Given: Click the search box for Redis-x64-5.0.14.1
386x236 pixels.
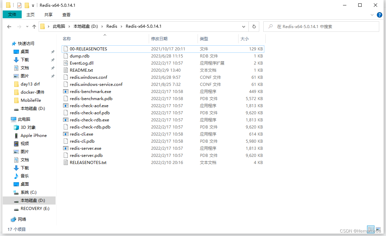Looking at the screenshot, I should click(321, 26).
